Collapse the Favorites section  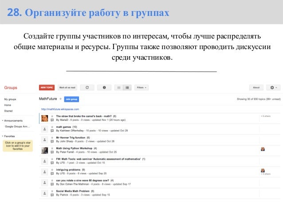3,136
